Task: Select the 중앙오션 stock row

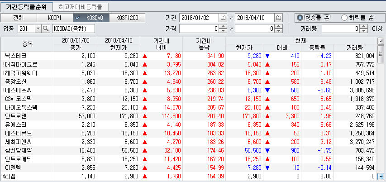Action: (189, 81)
